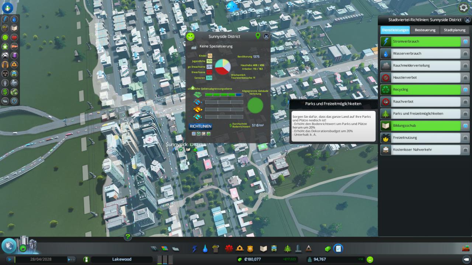Image resolution: width=472 pixels, height=265 pixels.
Task: Enable the Freizeitnutzung policy checkbox
Action: [x=465, y=138]
